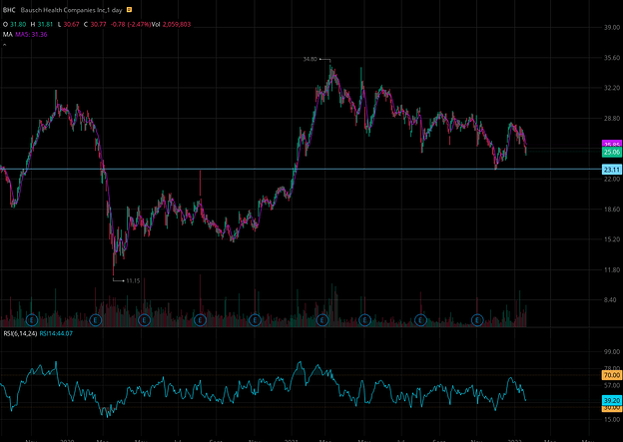Image resolution: width=623 pixels, height=442 pixels.
Task: Click the open price value 31.80
Action: [18, 25]
